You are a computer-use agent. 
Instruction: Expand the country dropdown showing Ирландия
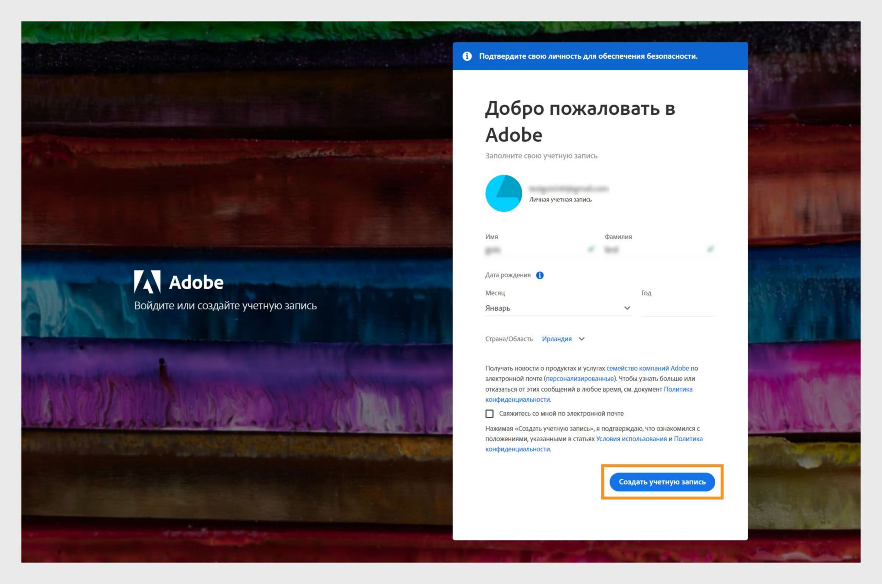click(563, 339)
